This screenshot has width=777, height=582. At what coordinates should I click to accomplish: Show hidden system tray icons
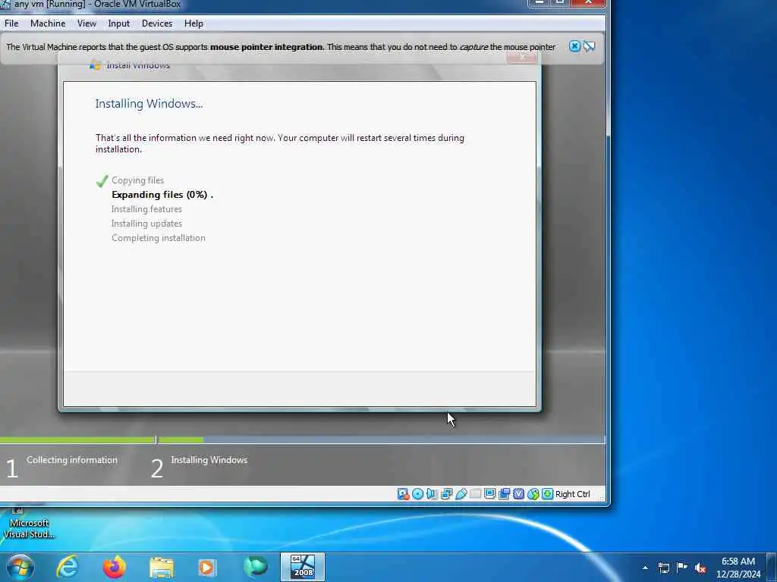tap(645, 568)
